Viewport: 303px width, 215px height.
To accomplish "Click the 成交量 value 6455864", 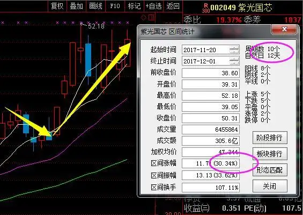I will 211,130.
